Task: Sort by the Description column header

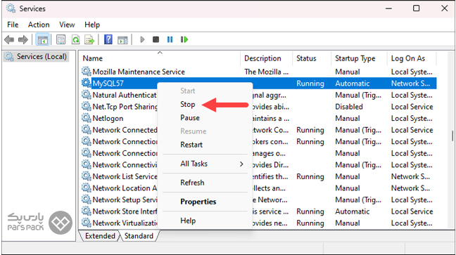Action: pyautogui.click(x=266, y=58)
